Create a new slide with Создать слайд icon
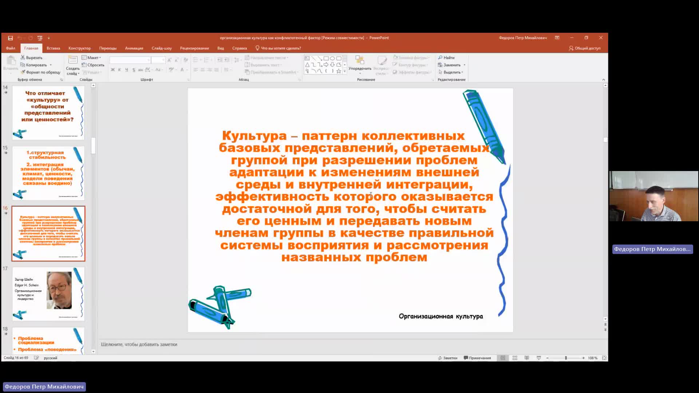 coord(73,60)
